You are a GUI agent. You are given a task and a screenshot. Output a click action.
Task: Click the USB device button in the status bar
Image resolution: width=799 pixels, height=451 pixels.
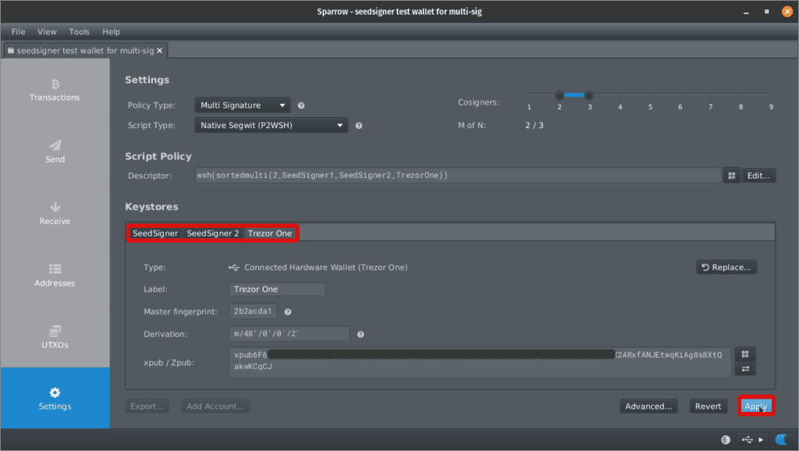tap(753, 439)
